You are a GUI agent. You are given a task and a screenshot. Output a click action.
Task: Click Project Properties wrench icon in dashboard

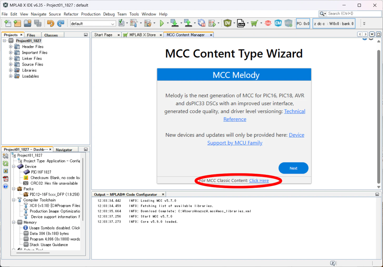[x=6, y=156]
